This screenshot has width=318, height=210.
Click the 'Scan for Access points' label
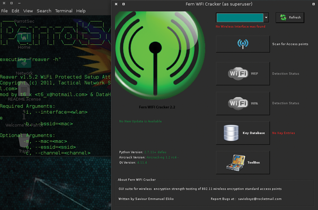pos(290,44)
